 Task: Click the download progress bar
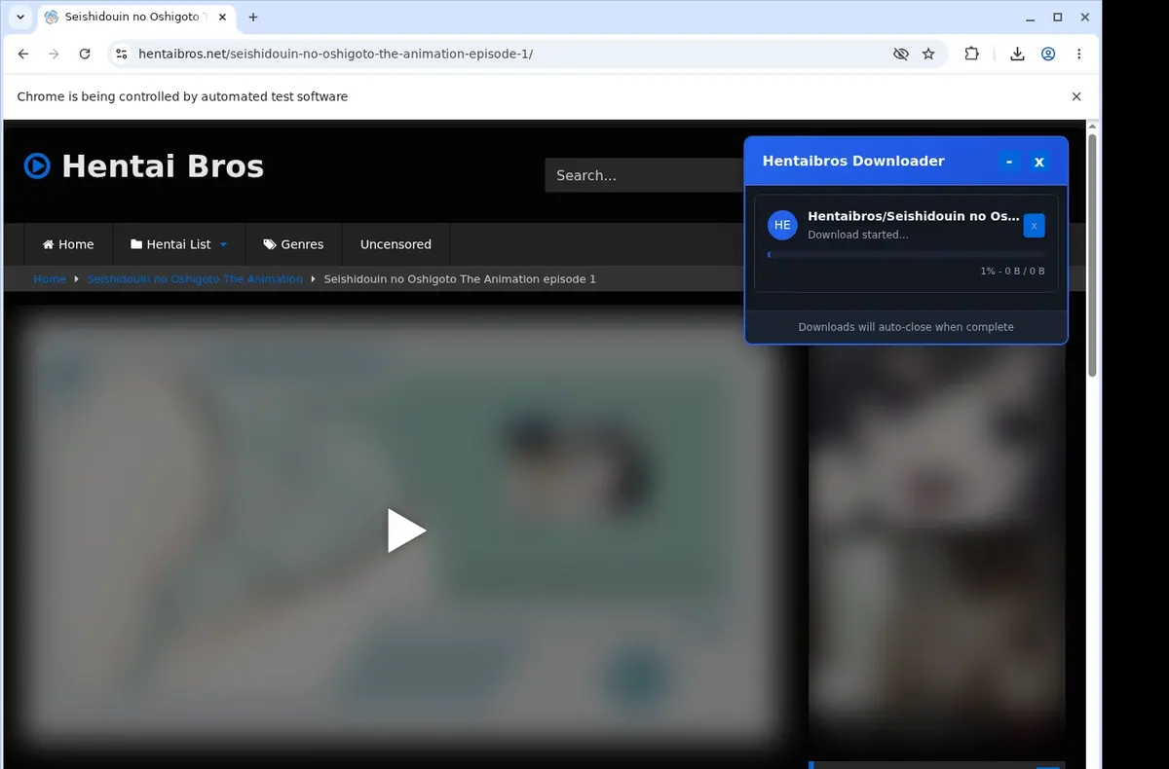click(906, 254)
